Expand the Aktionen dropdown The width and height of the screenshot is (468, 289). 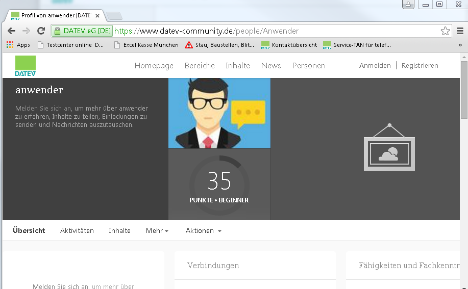(x=203, y=231)
